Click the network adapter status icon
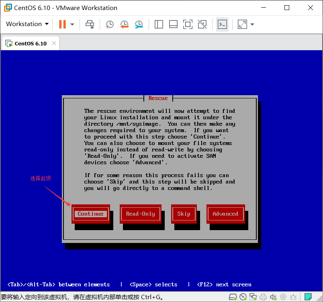The height and width of the screenshot is (302, 323). click(253, 297)
